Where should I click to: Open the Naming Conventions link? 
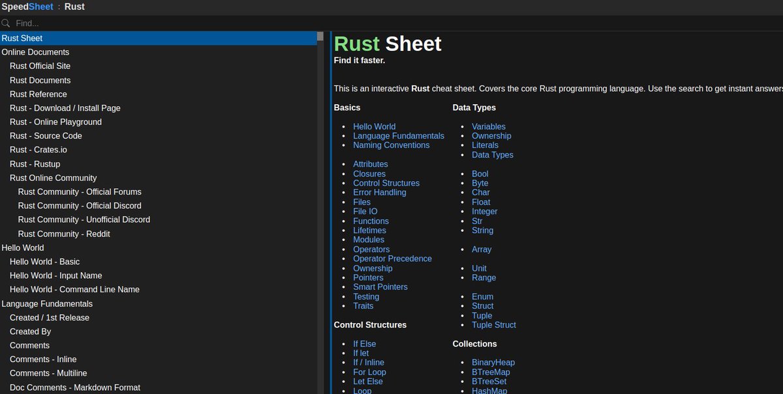[391, 145]
